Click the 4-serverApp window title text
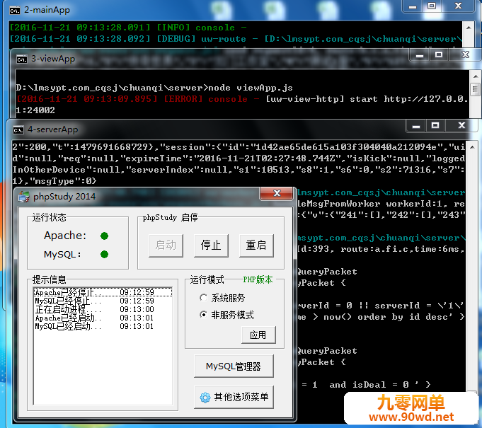Screen dimensions: 482x428 click(x=53, y=129)
